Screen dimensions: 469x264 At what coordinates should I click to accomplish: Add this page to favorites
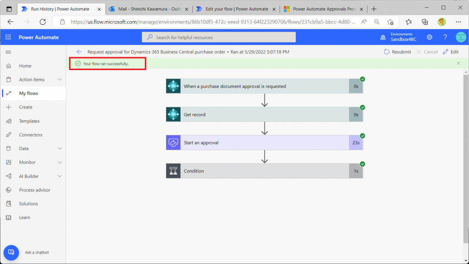point(390,22)
